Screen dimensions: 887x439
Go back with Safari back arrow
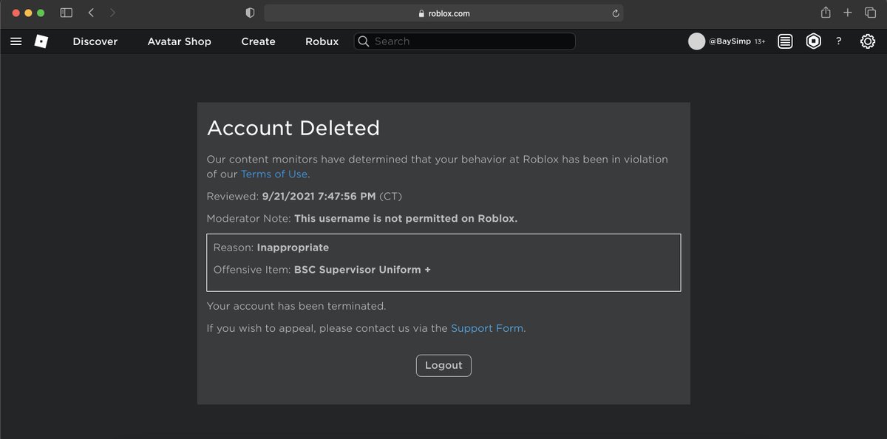coord(90,13)
